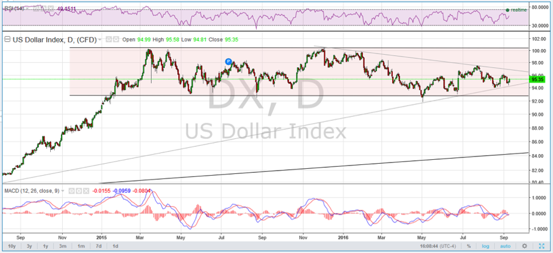This screenshot has width=553, height=253.
Task: Switch to the 1d time range
Action: tap(115, 246)
